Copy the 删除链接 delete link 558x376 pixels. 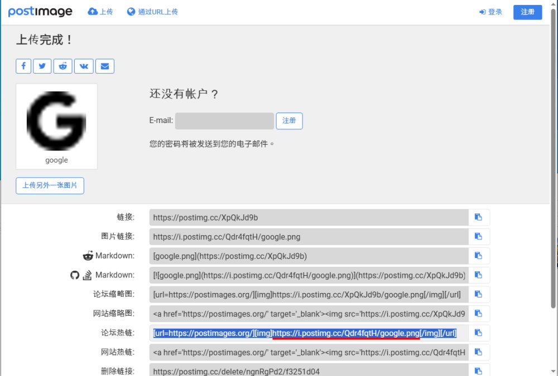tap(479, 370)
